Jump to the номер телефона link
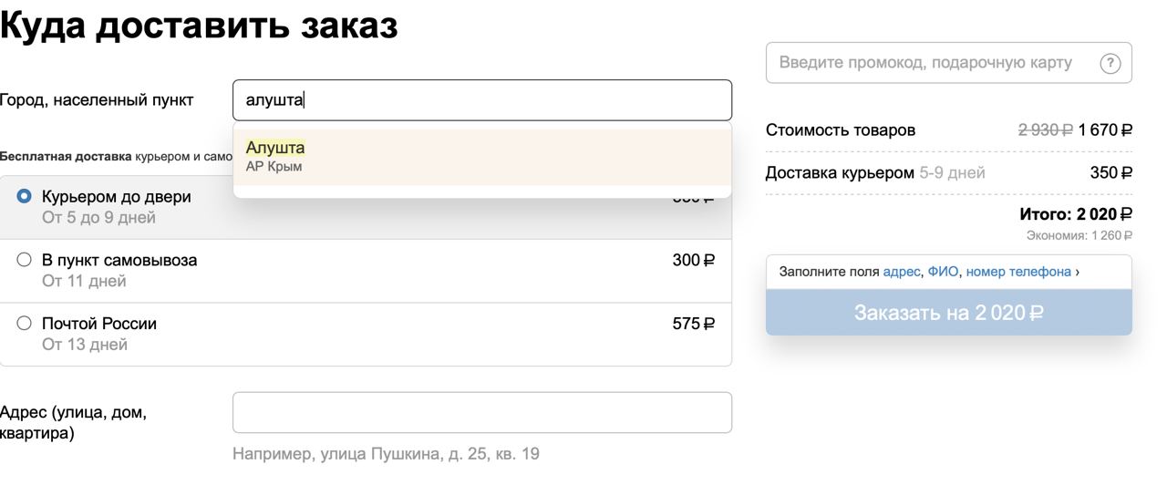Viewport: 1167px width, 496px height. tap(1018, 272)
